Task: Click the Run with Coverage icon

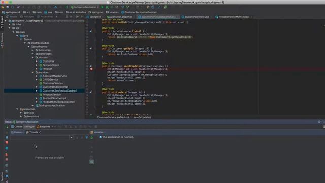Action: pos(112,7)
